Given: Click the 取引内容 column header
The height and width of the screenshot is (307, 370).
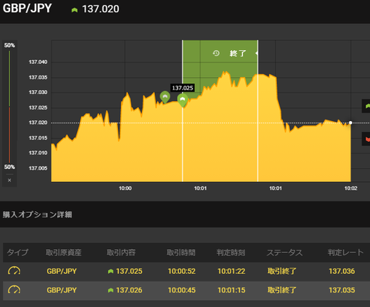Looking at the screenshot, I should point(121,252).
